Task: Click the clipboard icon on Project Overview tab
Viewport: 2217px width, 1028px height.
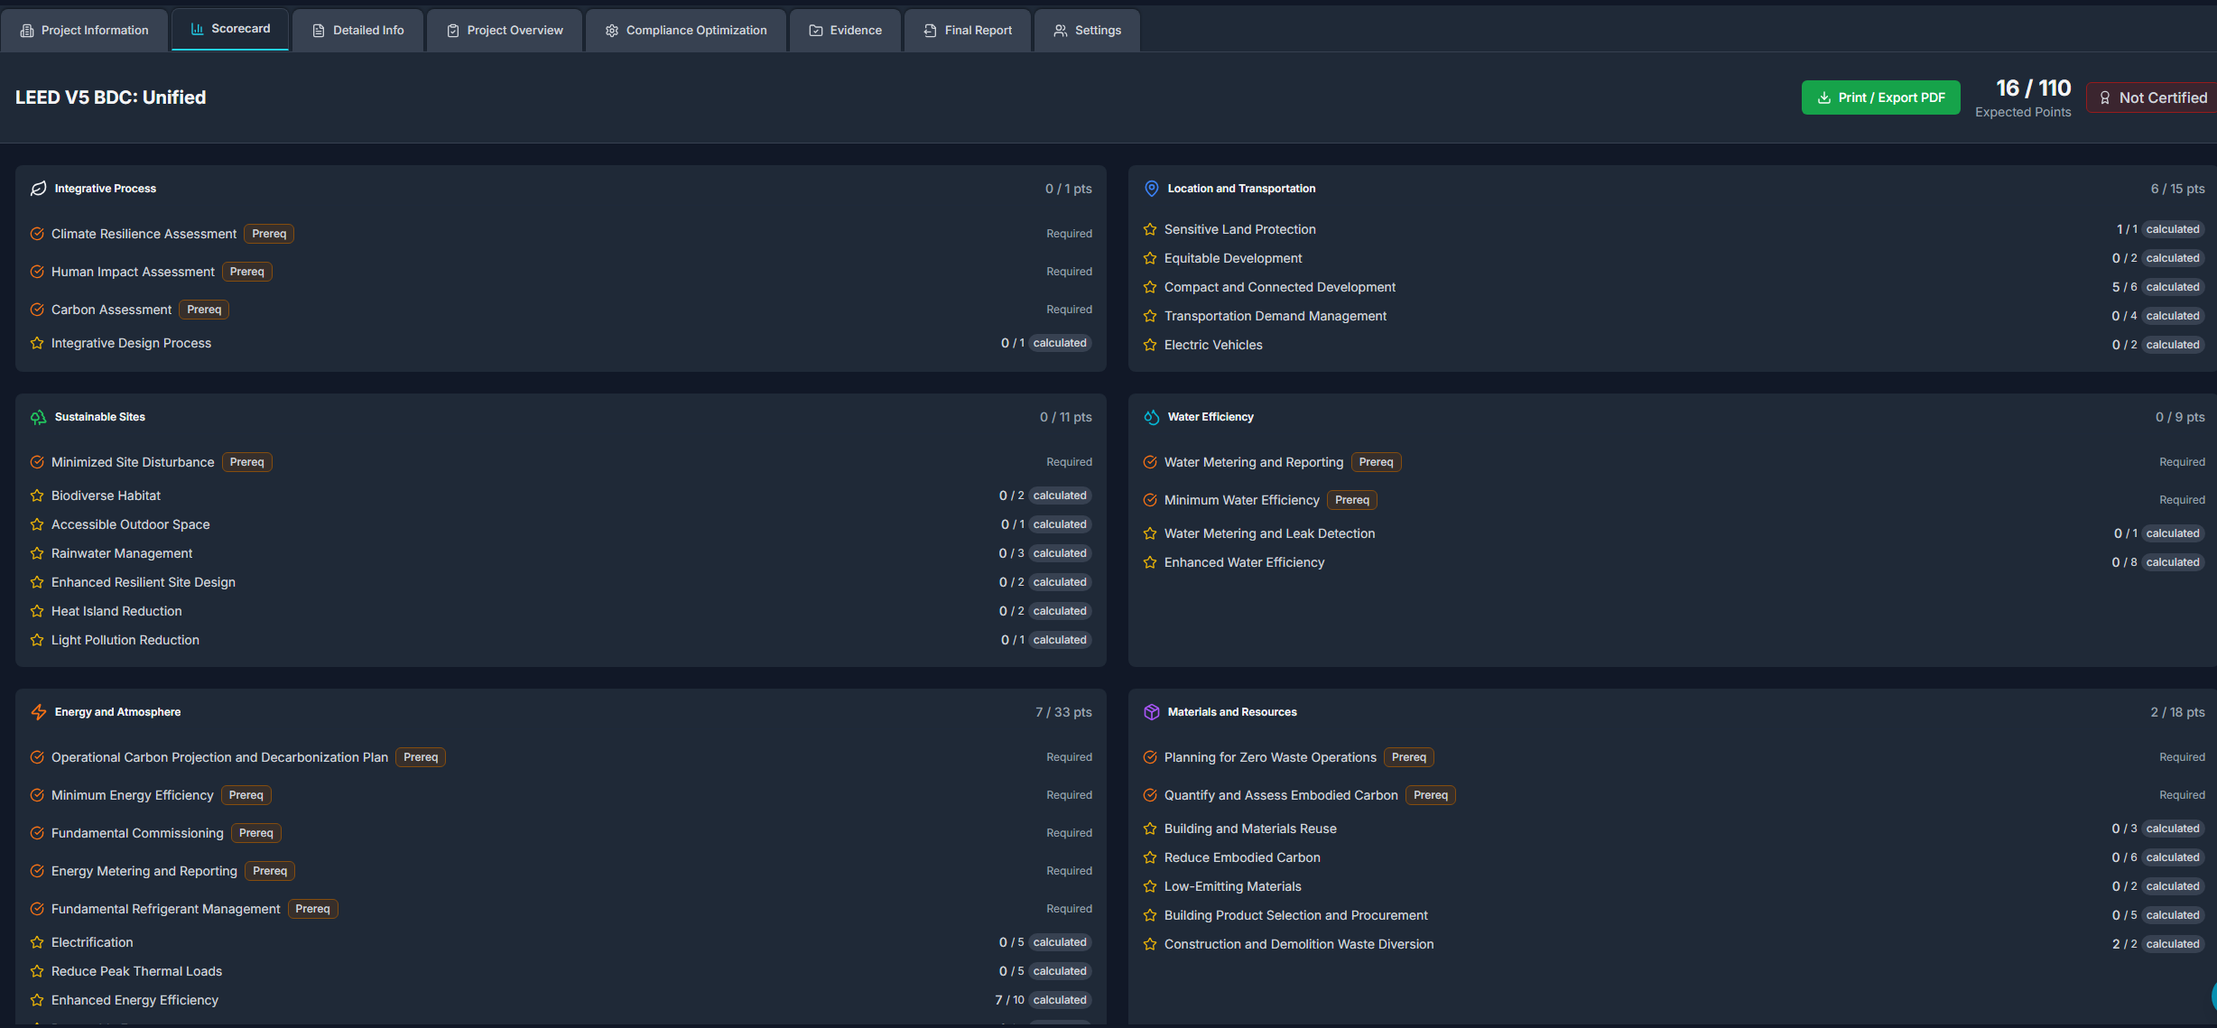Action: point(452,30)
